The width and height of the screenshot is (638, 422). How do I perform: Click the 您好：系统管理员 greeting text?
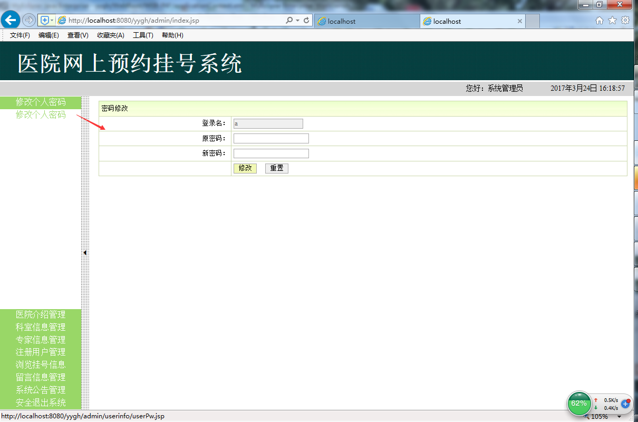point(494,89)
